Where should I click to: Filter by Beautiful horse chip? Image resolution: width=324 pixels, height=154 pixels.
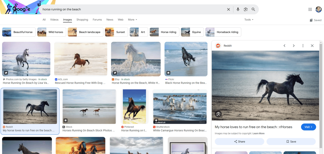(19, 32)
